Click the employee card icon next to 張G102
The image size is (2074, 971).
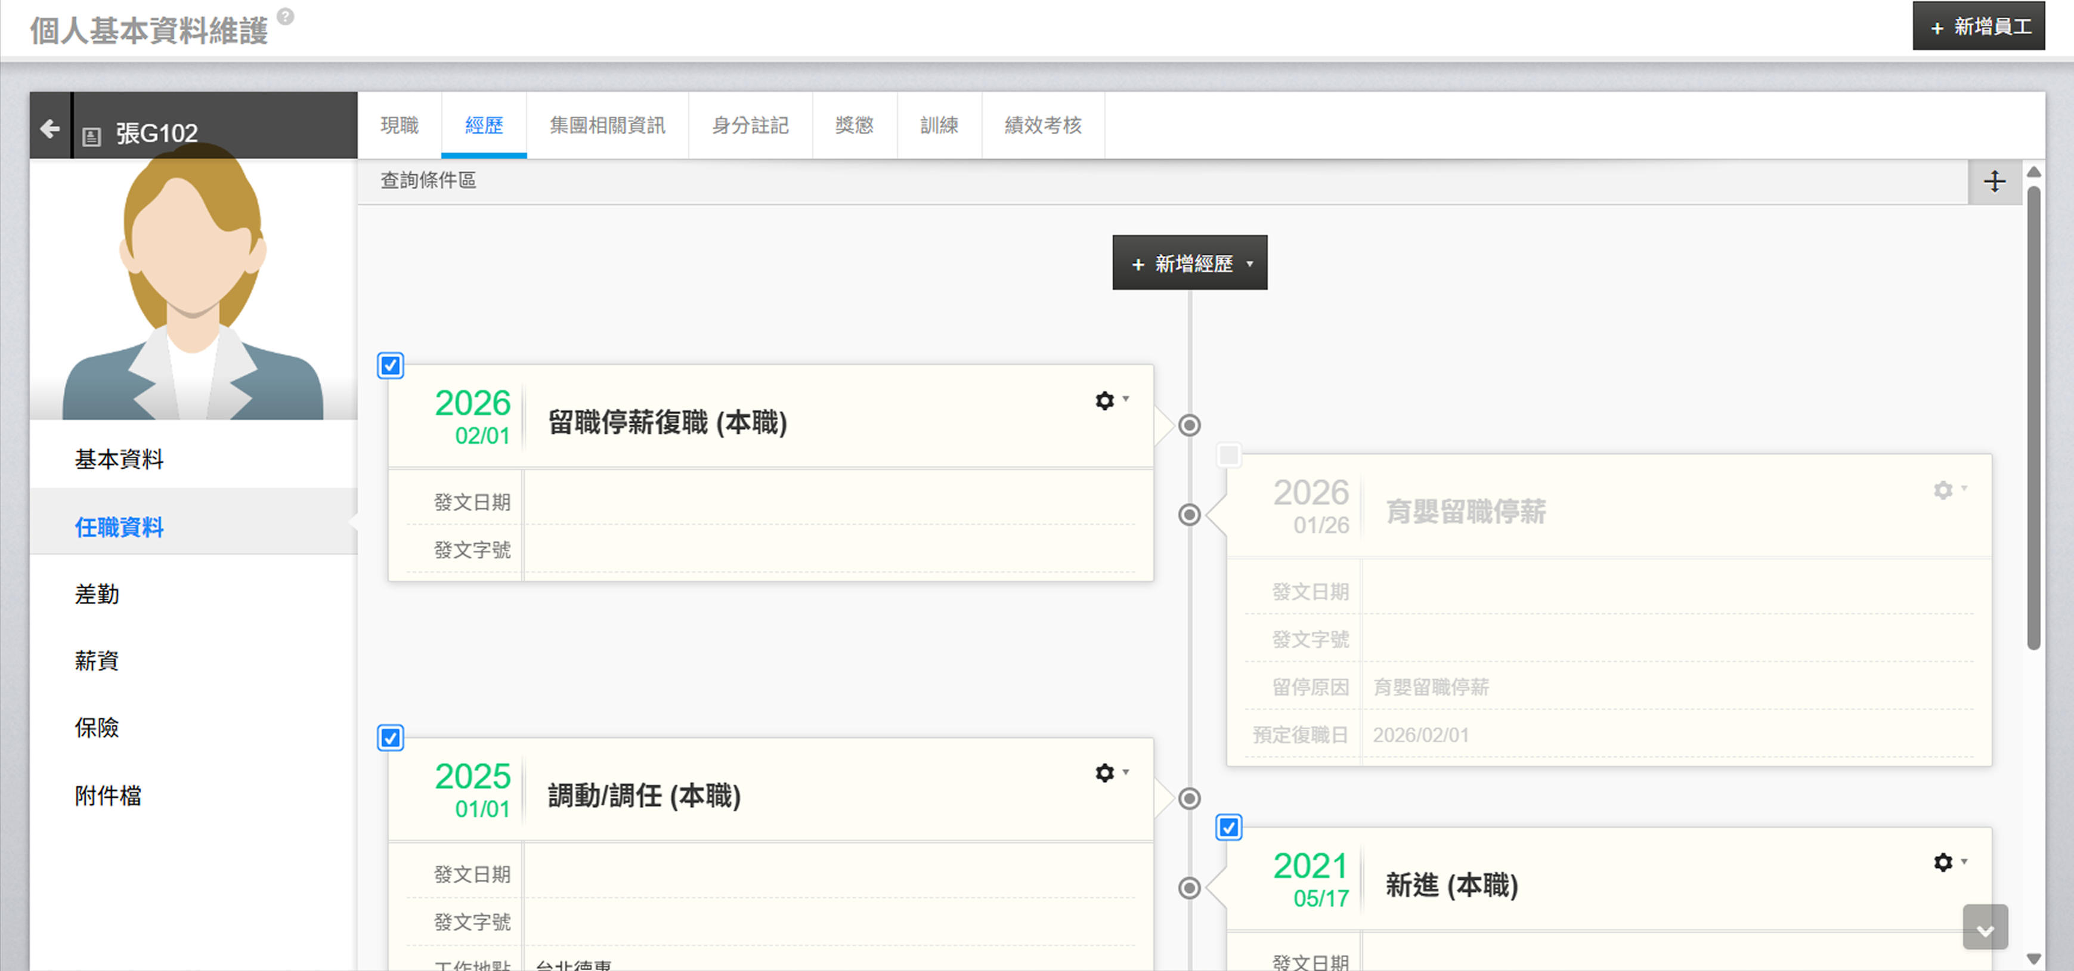click(x=92, y=136)
